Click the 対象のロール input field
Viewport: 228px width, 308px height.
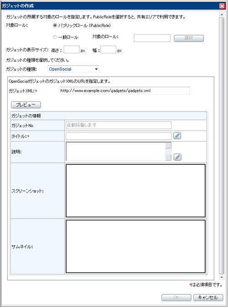152,38
